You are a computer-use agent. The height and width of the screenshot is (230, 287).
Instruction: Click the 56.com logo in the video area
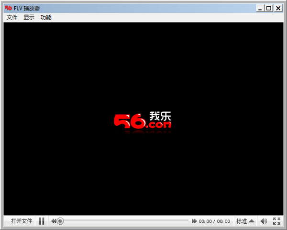pyautogui.click(x=143, y=120)
